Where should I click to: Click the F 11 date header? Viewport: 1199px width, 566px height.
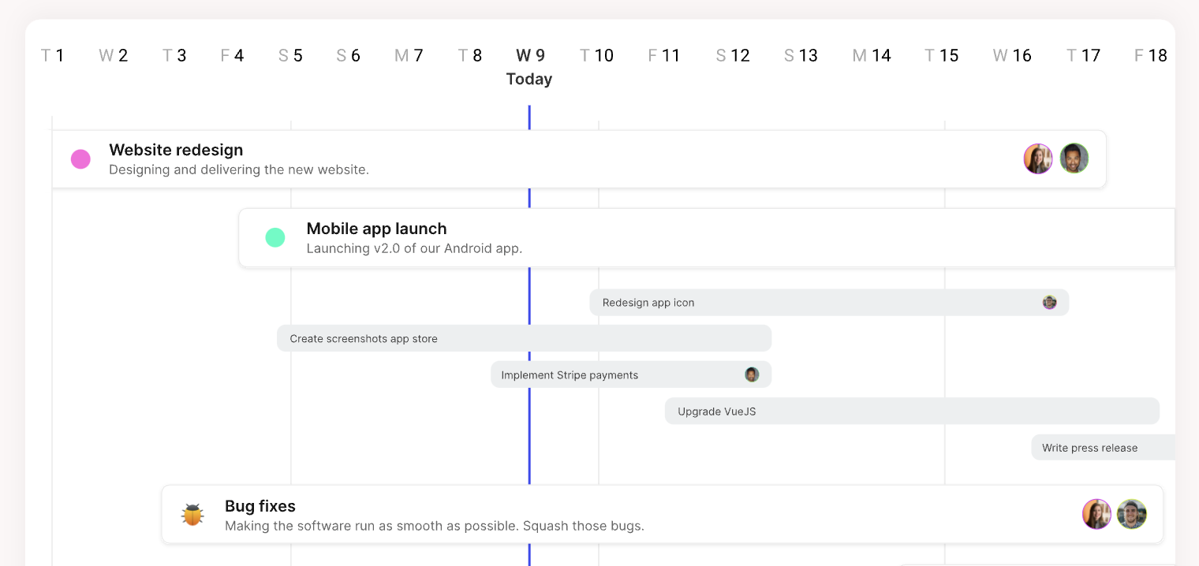[664, 55]
